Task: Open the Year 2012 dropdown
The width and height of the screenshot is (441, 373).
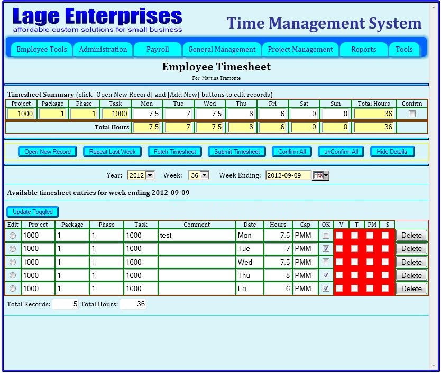Action: 149,175
